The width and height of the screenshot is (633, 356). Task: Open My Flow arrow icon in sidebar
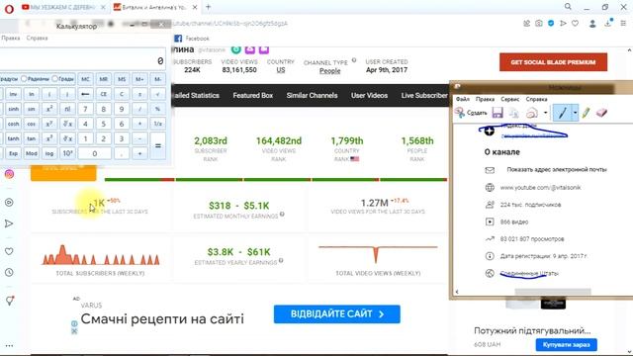(9, 223)
